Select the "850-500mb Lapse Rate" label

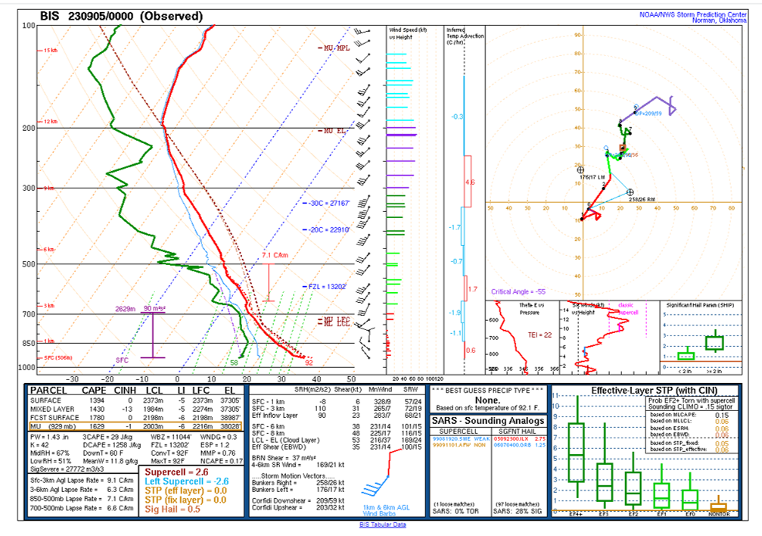tap(66, 500)
